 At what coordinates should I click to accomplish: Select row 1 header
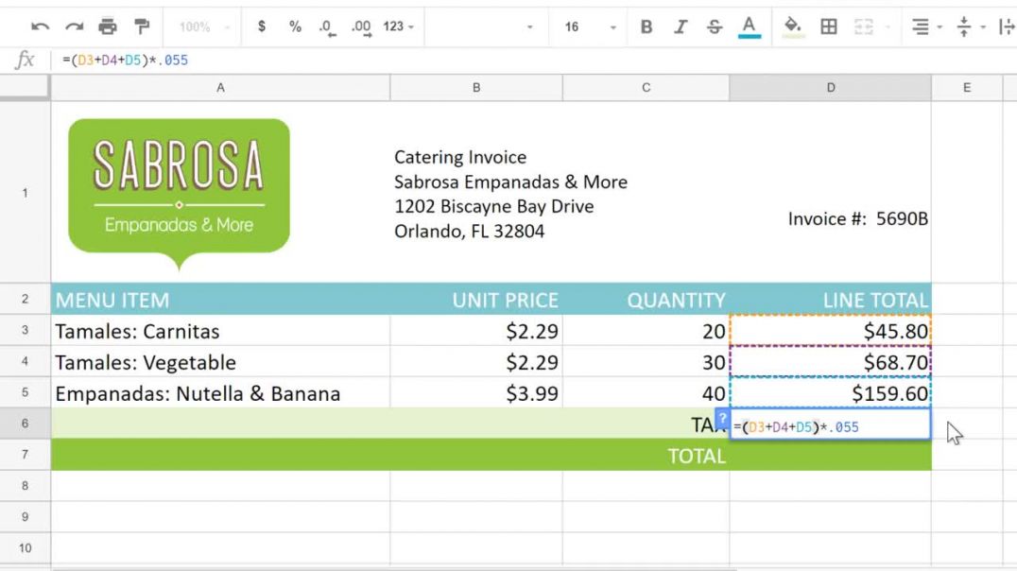[25, 193]
